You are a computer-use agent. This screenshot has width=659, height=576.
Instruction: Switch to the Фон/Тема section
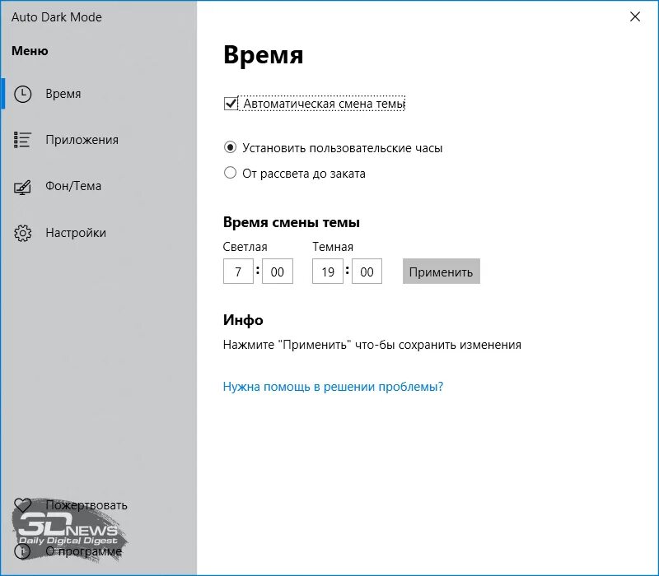click(99, 186)
